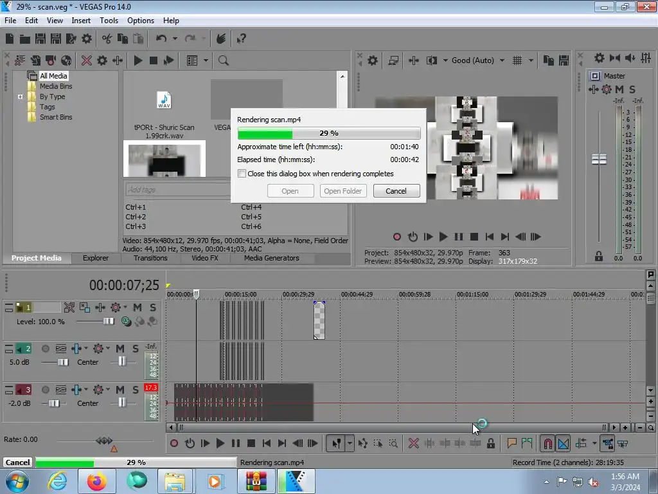Open the Tools menu

coord(109,20)
